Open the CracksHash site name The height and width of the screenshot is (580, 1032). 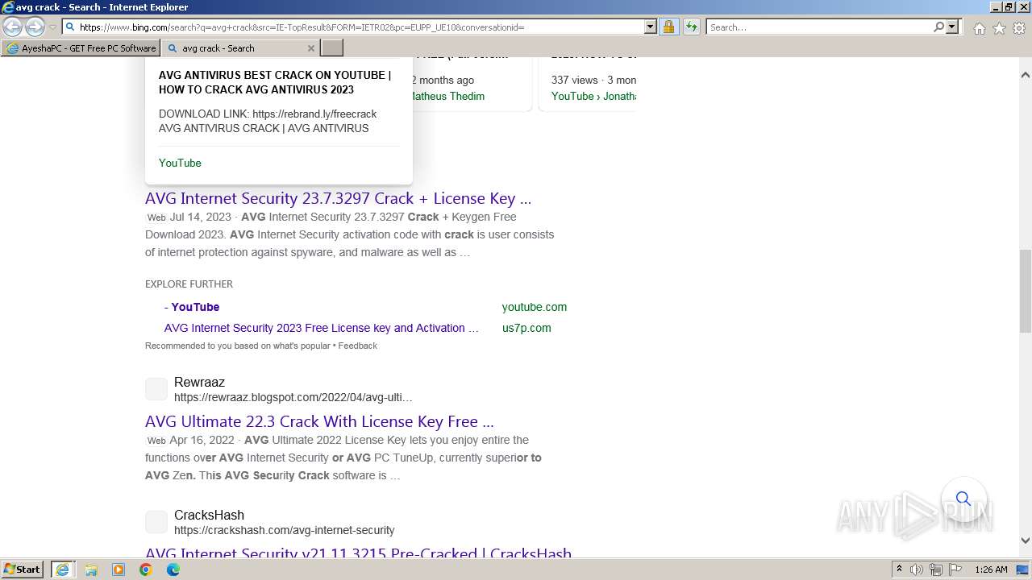click(x=209, y=515)
